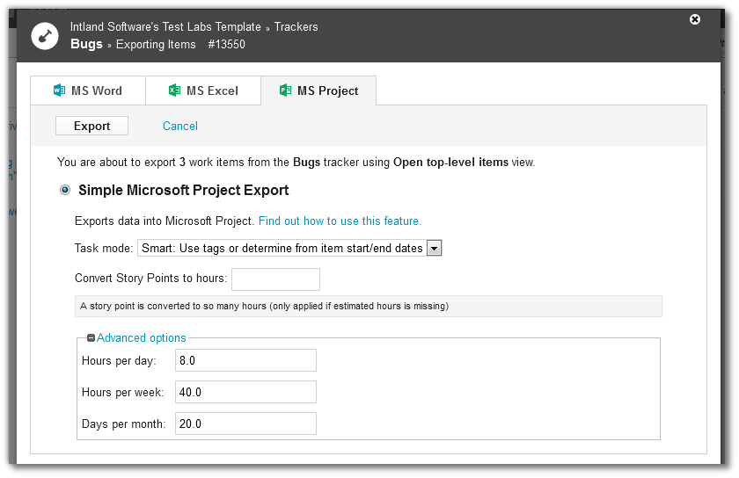
Task: Click the Hours per day field
Action: point(245,360)
